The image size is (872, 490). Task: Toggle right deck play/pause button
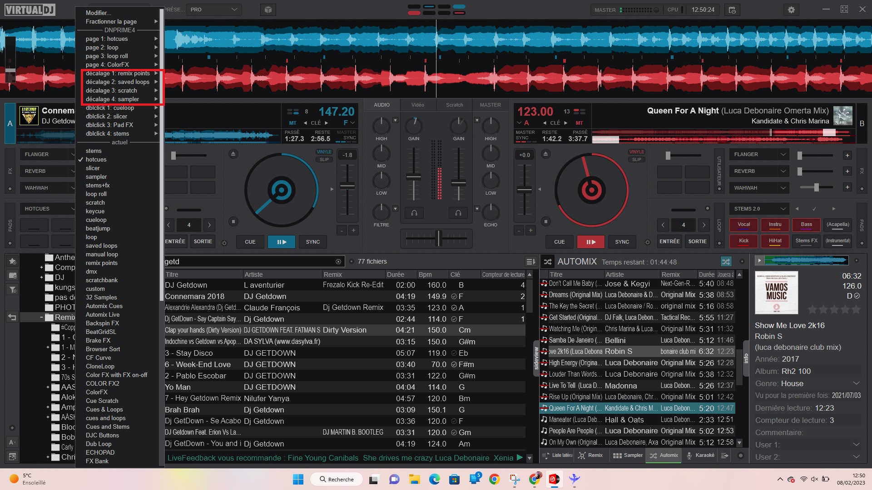[590, 242]
